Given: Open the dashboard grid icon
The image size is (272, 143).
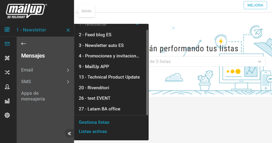Looking at the screenshot, I should click(x=7, y=30).
